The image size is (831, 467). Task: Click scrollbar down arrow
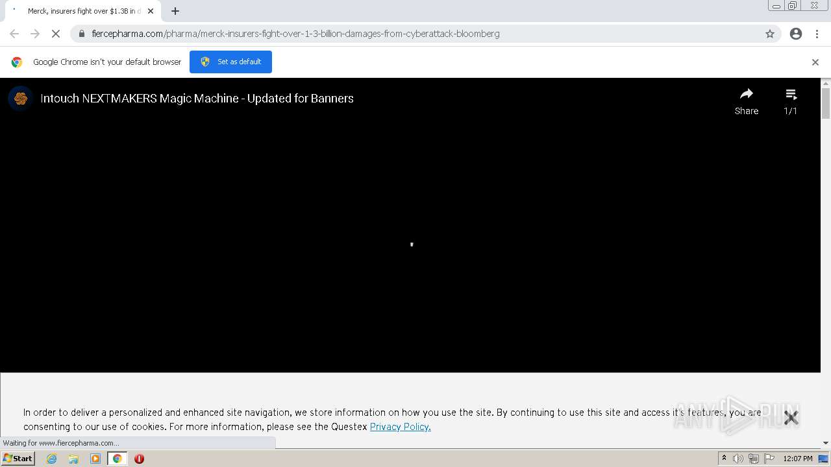coord(826,443)
